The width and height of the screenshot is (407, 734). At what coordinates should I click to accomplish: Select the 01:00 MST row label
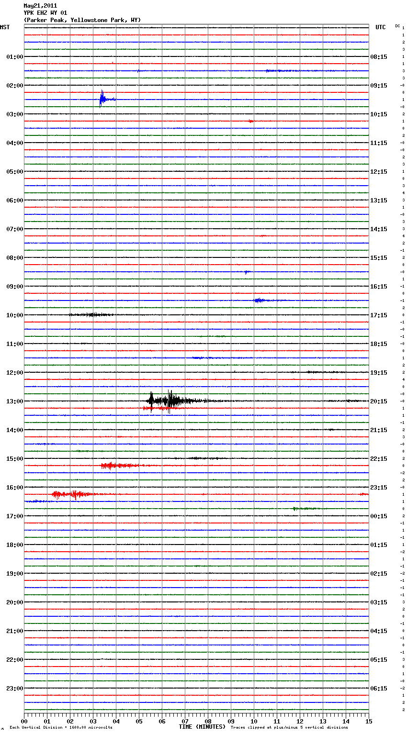coord(14,57)
